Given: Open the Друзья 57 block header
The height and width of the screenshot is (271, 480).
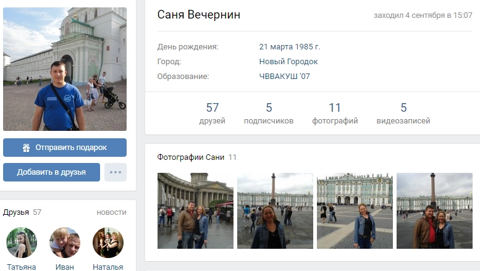Looking at the screenshot, I should tap(22, 212).
